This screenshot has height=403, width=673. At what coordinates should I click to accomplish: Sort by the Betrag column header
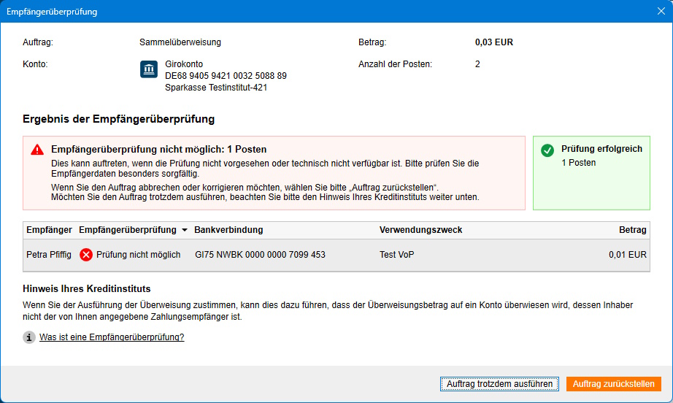[632, 230]
